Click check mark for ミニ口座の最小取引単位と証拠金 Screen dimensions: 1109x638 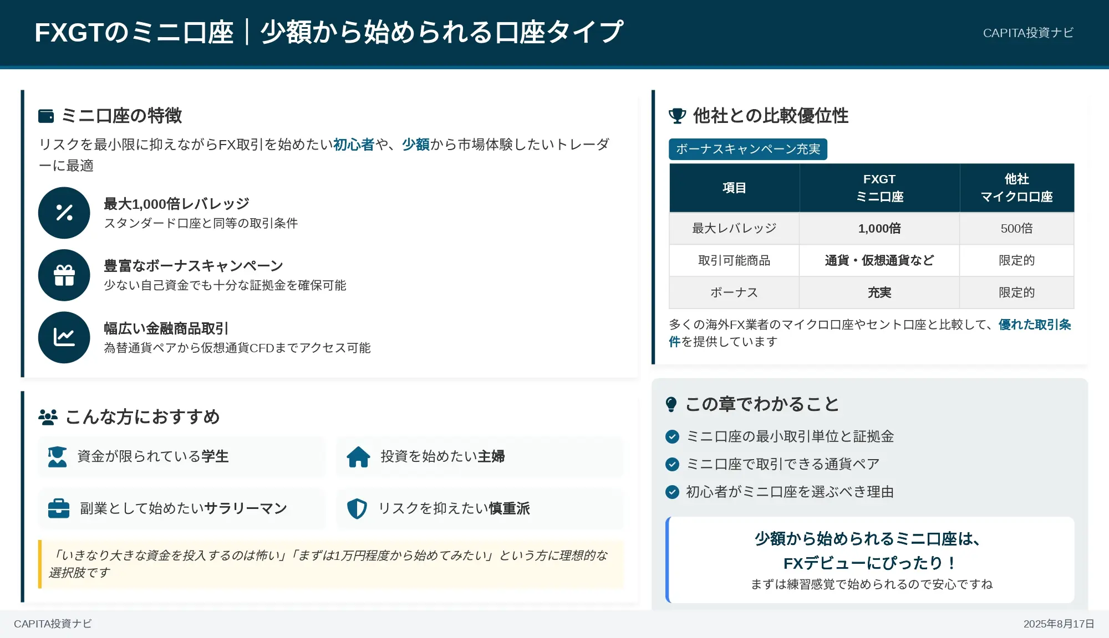672,436
